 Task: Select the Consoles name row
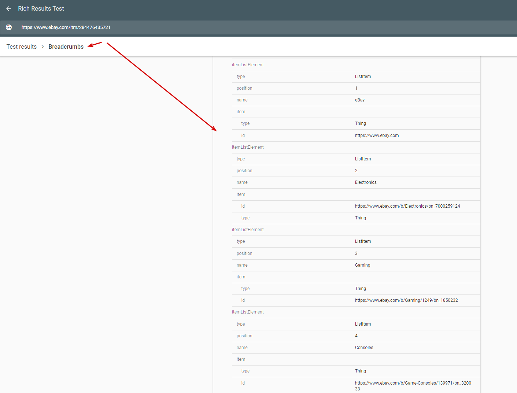click(364, 347)
